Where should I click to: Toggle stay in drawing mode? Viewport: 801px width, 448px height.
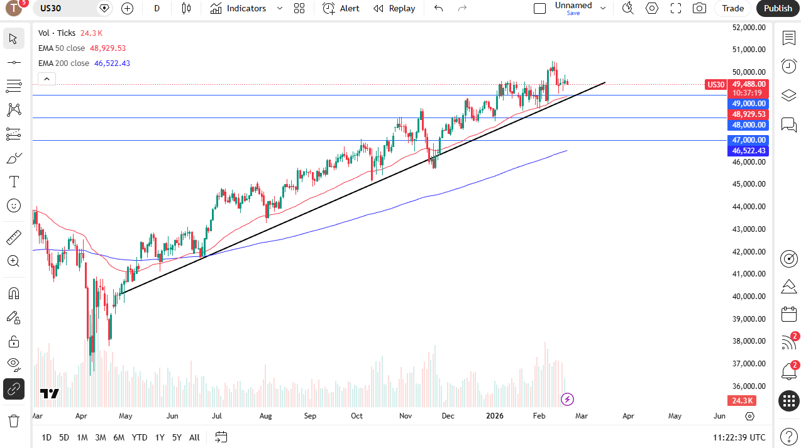click(x=14, y=317)
